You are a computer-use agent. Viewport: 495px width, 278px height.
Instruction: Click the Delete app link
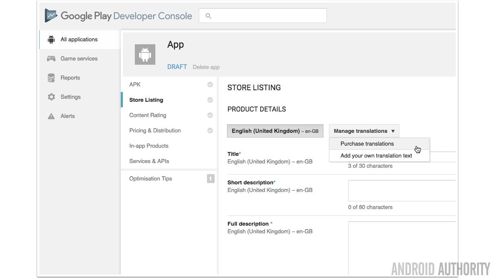click(206, 67)
